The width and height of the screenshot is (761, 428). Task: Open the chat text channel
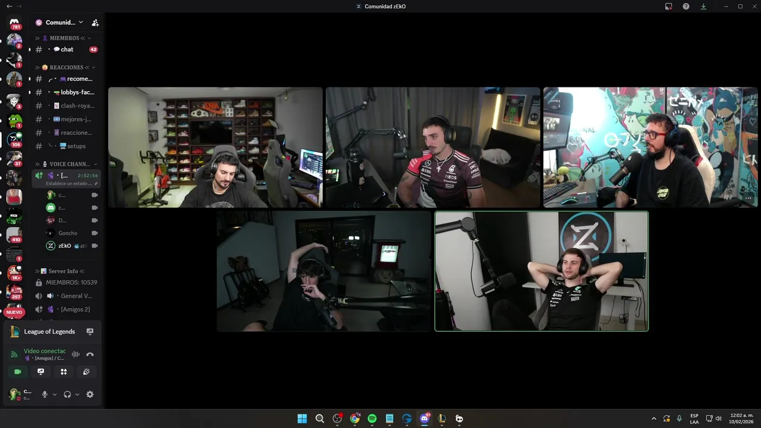click(66, 49)
